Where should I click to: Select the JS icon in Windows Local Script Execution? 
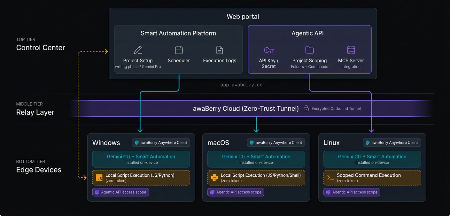[x=99, y=178]
